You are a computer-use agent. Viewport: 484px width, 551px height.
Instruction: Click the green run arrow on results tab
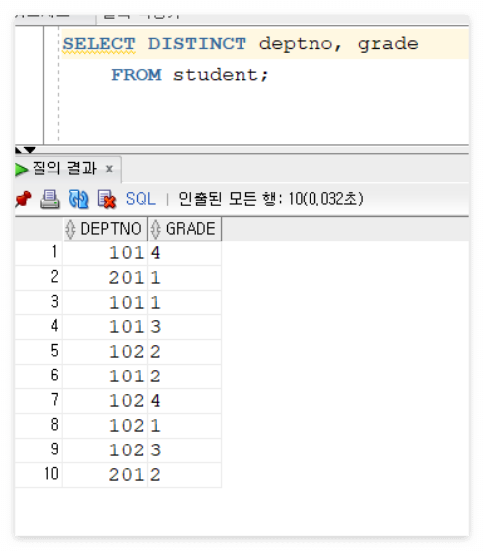tap(22, 170)
